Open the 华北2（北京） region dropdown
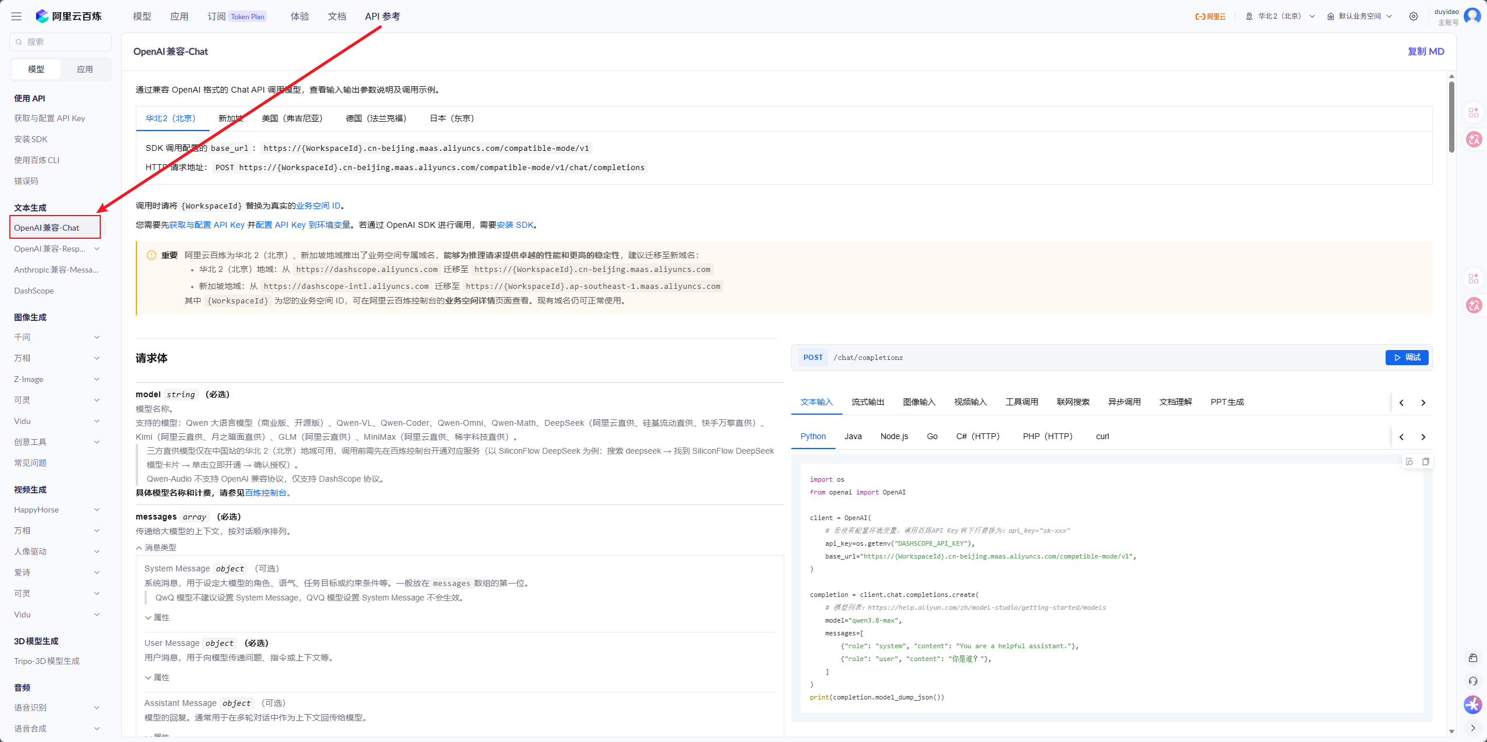Image resolution: width=1487 pixels, height=742 pixels. pos(1280,16)
